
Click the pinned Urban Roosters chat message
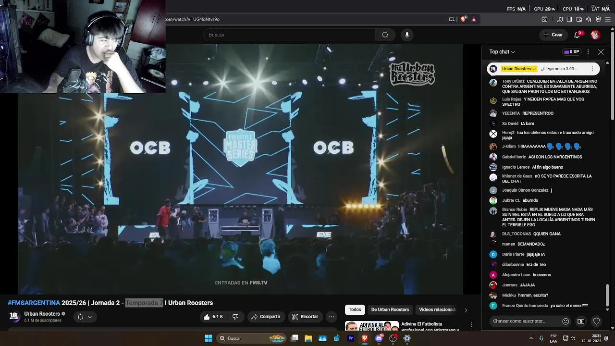543,69
